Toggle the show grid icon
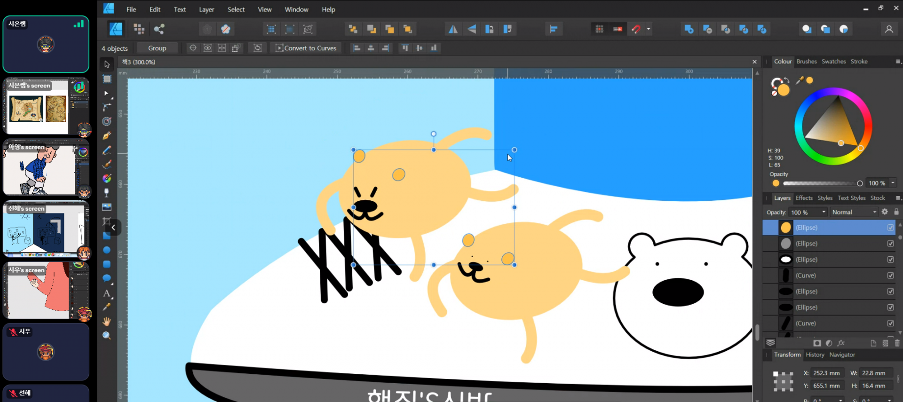 599,29
